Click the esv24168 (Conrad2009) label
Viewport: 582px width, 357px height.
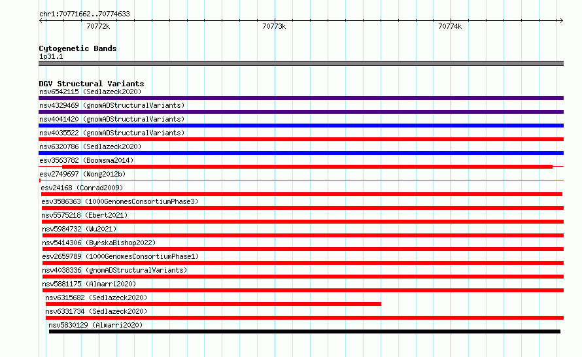click(82, 188)
